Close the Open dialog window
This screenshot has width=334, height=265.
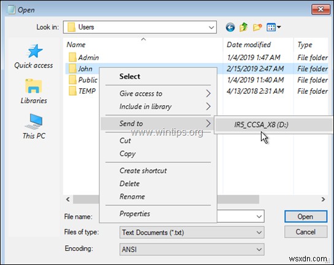(x=320, y=9)
